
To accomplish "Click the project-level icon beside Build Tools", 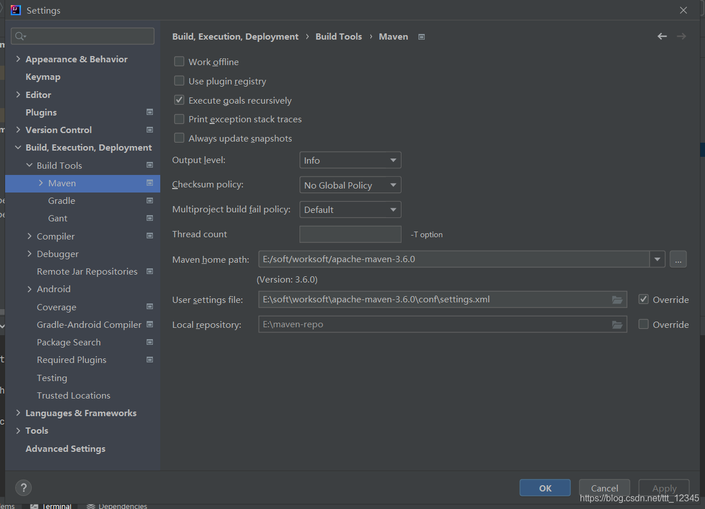I will click(x=149, y=165).
